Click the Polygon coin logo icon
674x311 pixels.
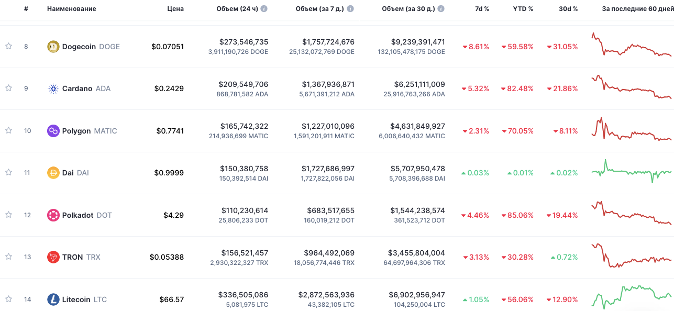coord(53,131)
